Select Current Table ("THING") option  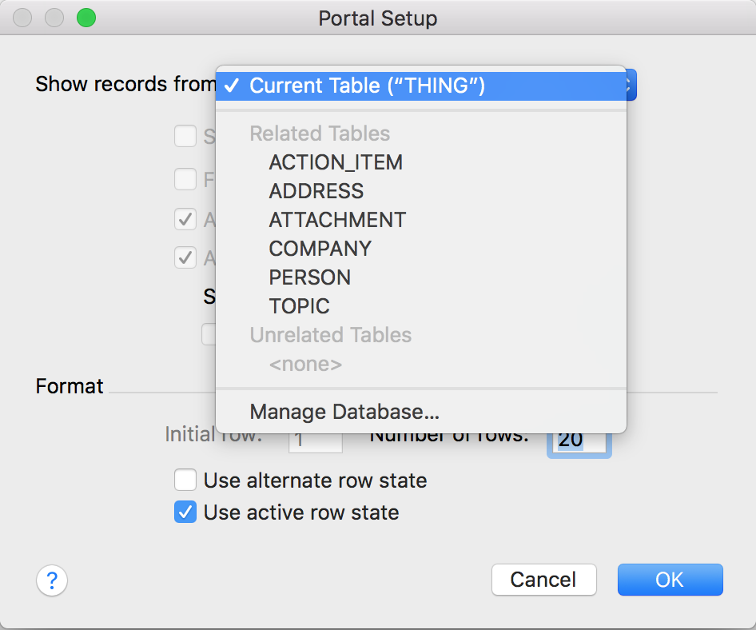367,86
